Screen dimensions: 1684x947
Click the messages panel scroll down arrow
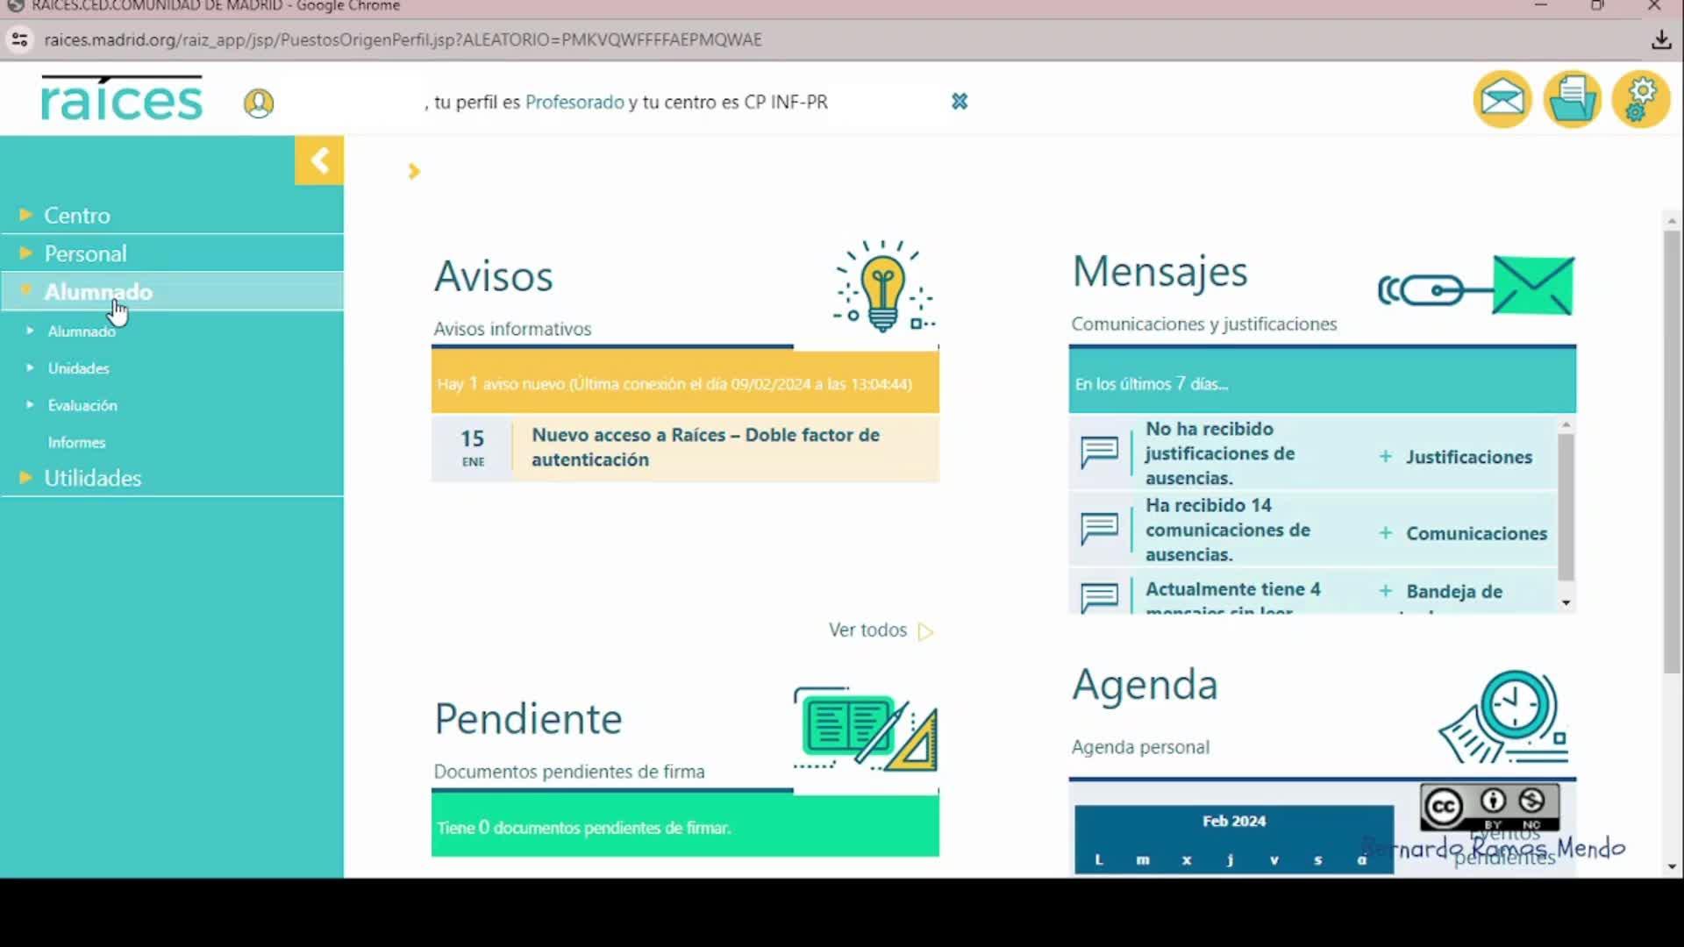1566,603
